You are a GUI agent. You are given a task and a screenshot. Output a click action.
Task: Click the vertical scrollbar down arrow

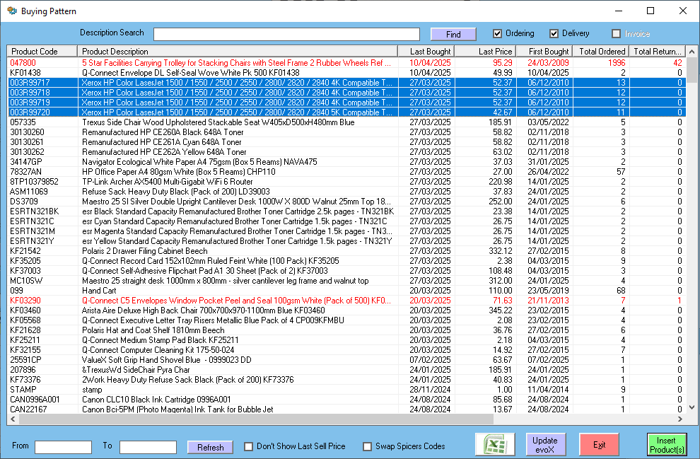point(692,407)
